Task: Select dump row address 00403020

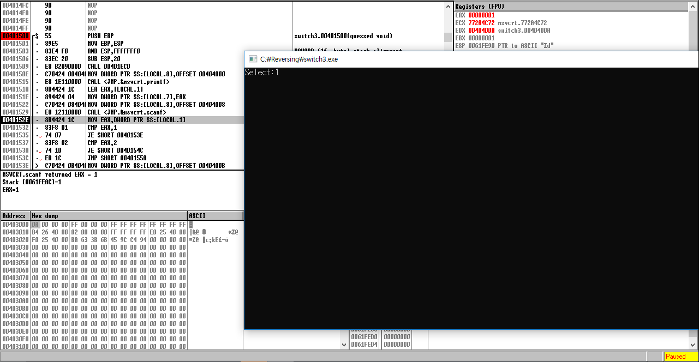Action: (15, 240)
